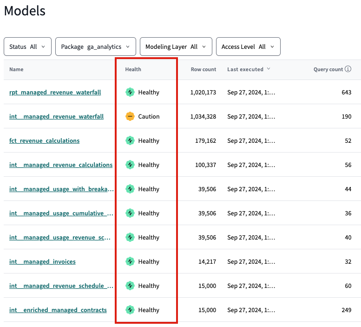Open the fct_revenue_calculations model
361x327 pixels.
coord(44,140)
